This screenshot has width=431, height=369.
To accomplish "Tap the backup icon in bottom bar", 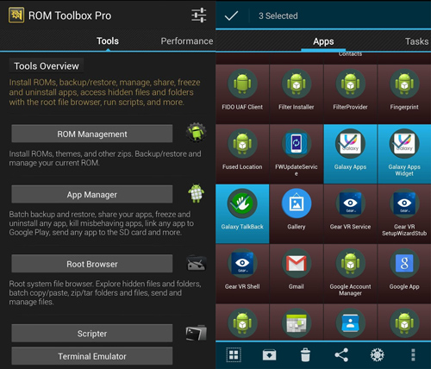I will (x=269, y=355).
